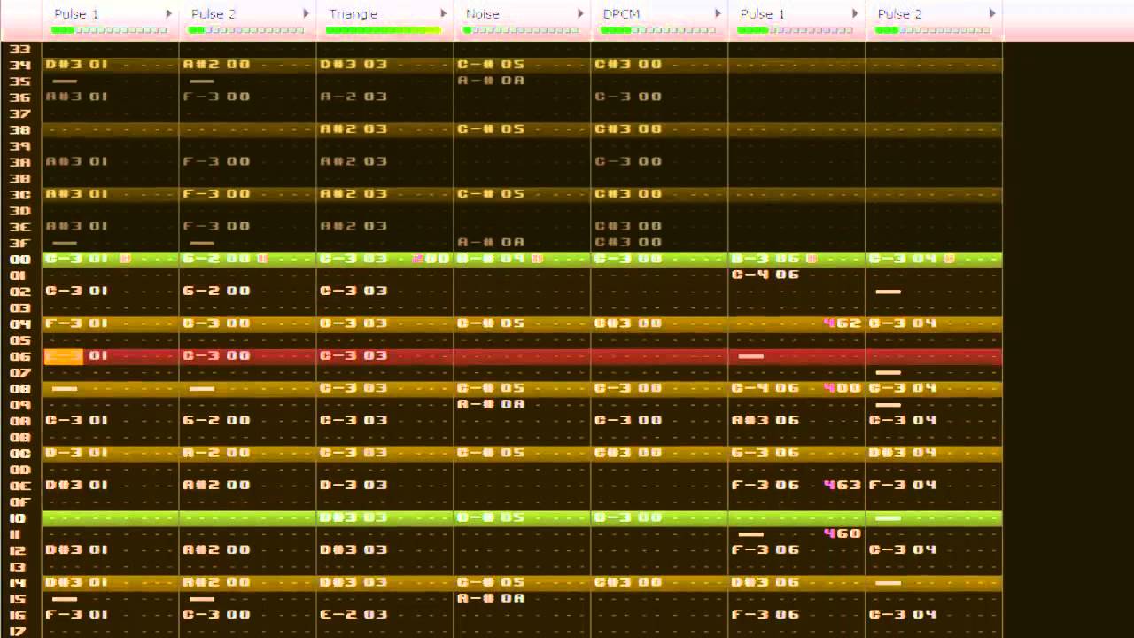Click the DPCM channel volume meter
Image resolution: width=1134 pixels, height=638 pixels.
(x=658, y=30)
